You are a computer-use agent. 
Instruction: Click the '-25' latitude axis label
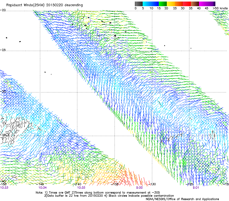coord(3,50)
